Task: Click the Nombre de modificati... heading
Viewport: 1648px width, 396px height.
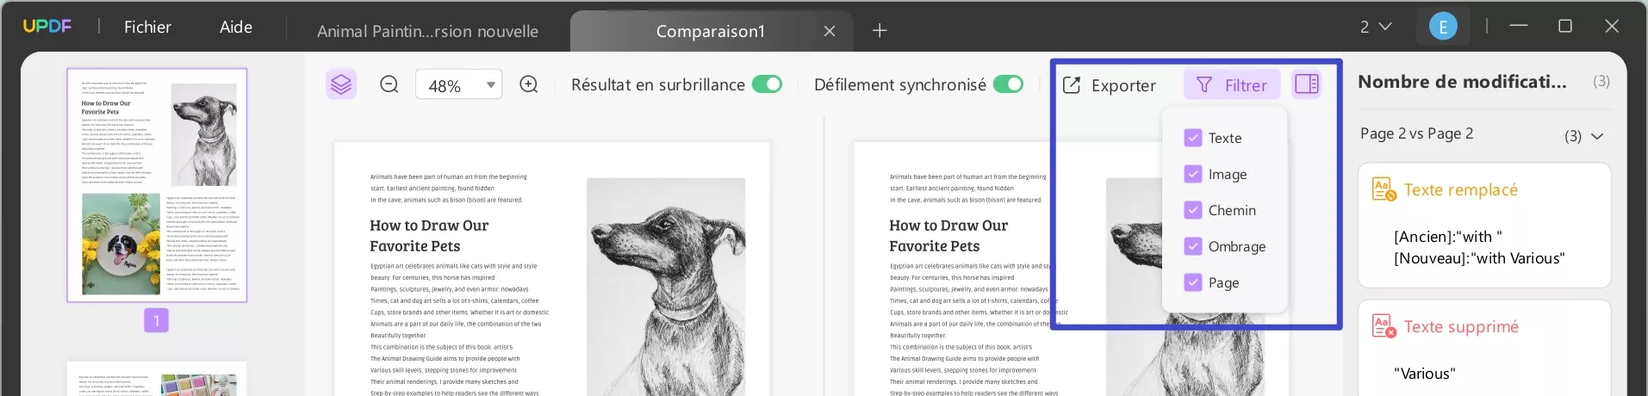Action: (x=1462, y=82)
